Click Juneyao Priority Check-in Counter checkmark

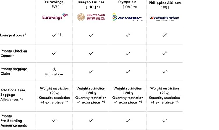[91, 53]
